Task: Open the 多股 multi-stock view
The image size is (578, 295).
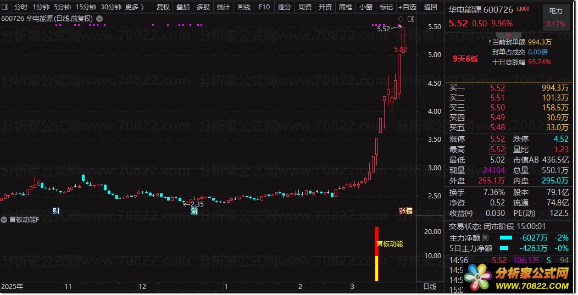Action: point(203,7)
